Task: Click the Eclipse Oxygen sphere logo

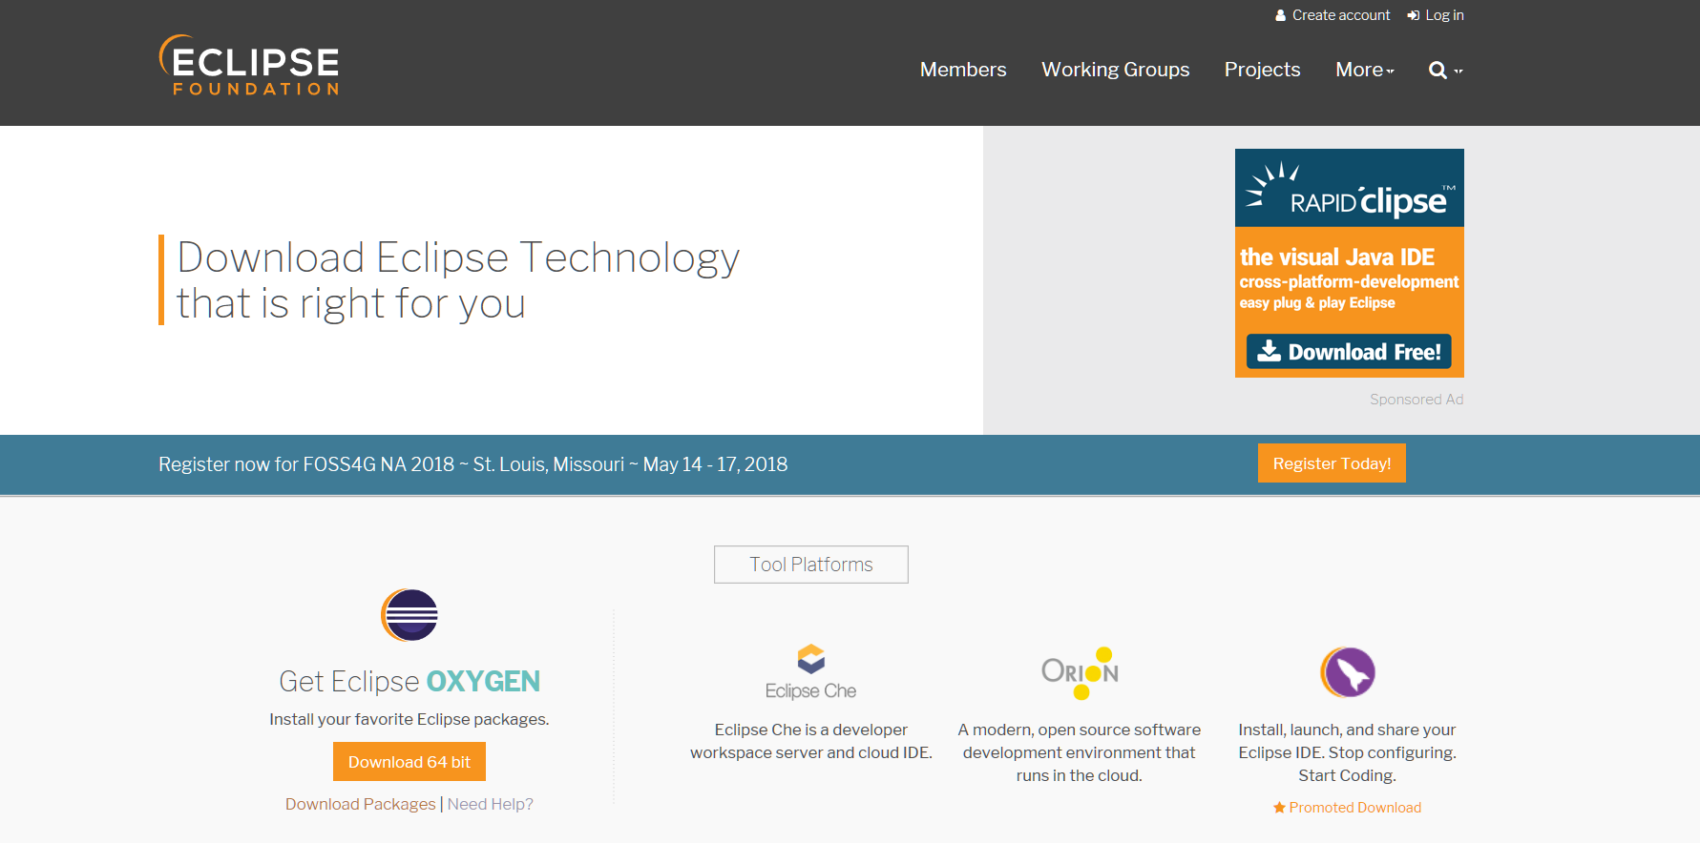Action: pos(409,615)
